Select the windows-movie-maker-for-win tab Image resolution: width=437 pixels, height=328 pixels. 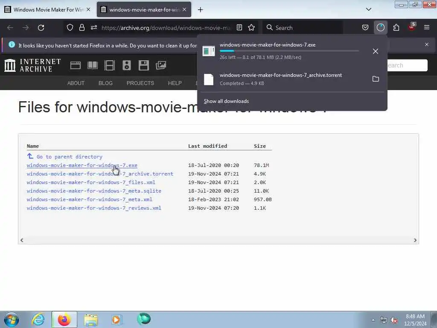pyautogui.click(x=144, y=10)
